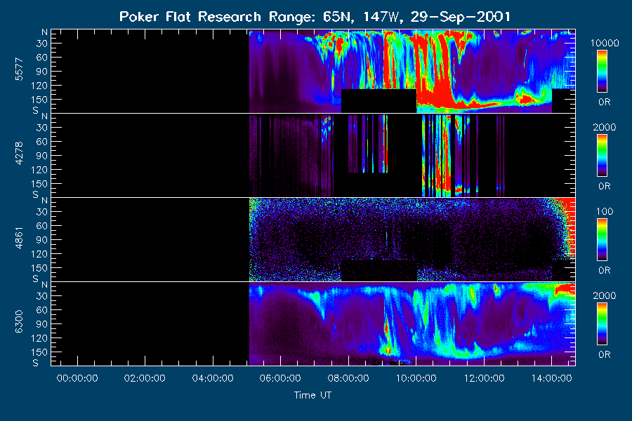Click the 150 tick label on the 4861 panel
632x421 pixels.
39,268
